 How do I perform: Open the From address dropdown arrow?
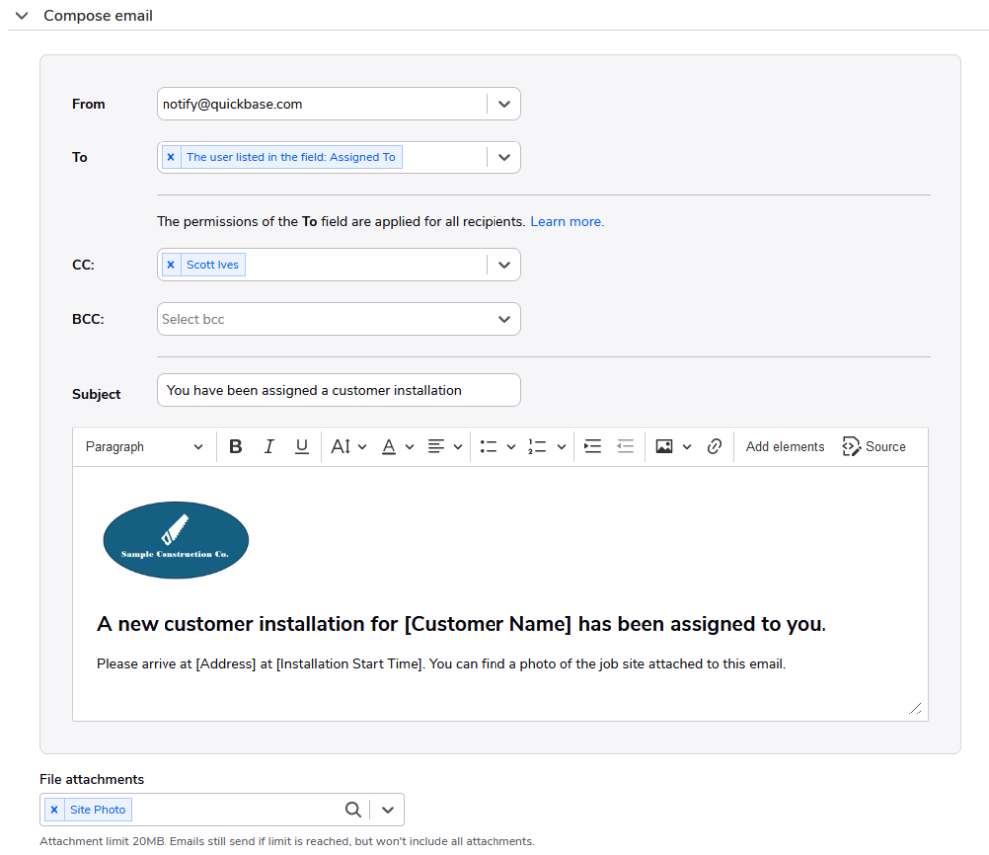pyautogui.click(x=504, y=104)
